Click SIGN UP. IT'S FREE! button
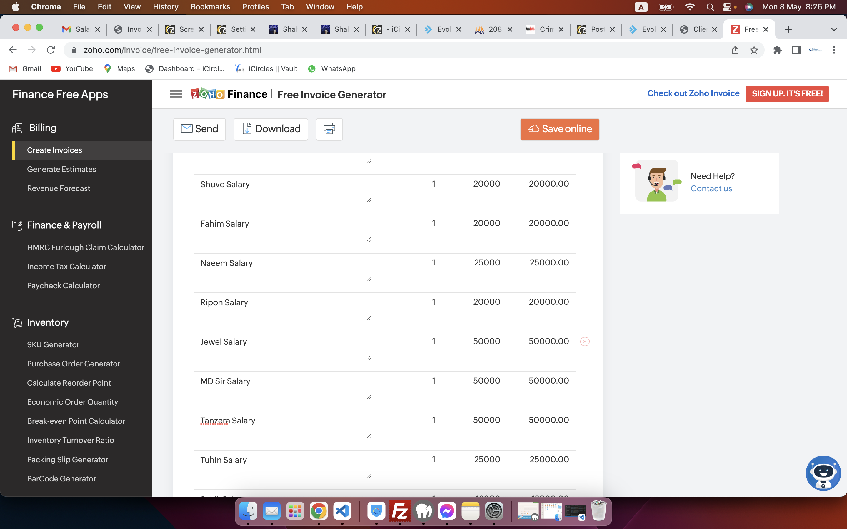Screen dimensions: 847x529 click(x=787, y=94)
